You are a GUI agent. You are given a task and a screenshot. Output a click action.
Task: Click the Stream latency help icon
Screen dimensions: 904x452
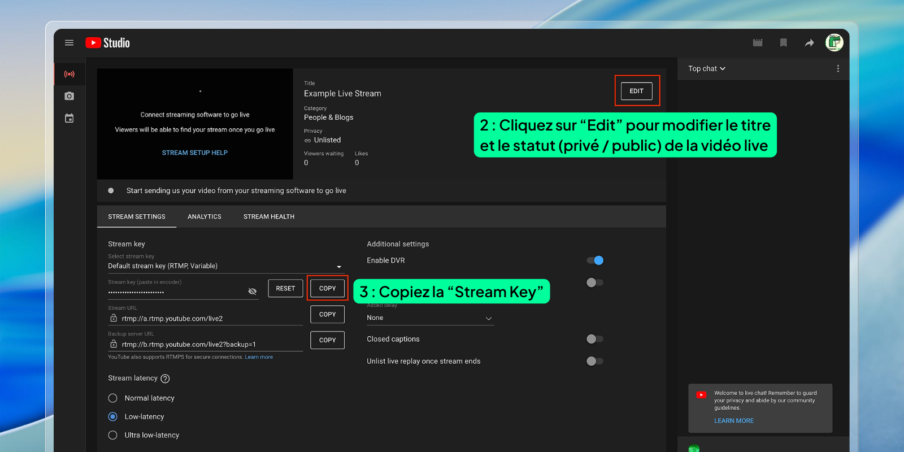(x=166, y=379)
